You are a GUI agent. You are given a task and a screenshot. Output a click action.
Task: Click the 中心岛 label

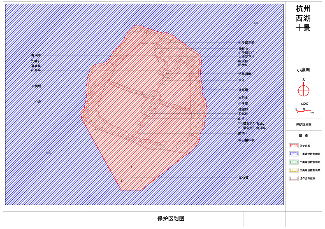36,102
